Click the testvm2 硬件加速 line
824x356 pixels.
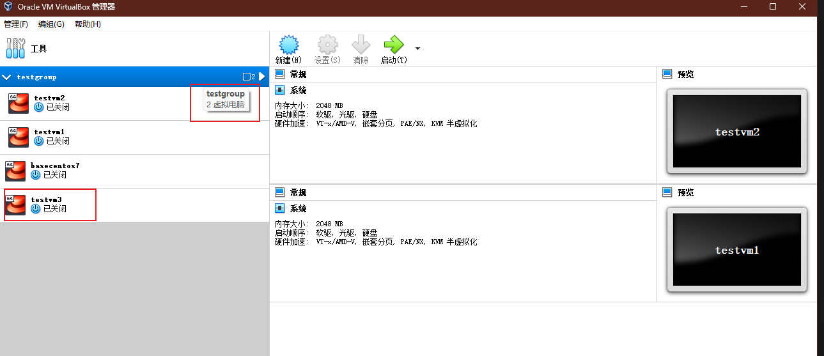click(376, 123)
